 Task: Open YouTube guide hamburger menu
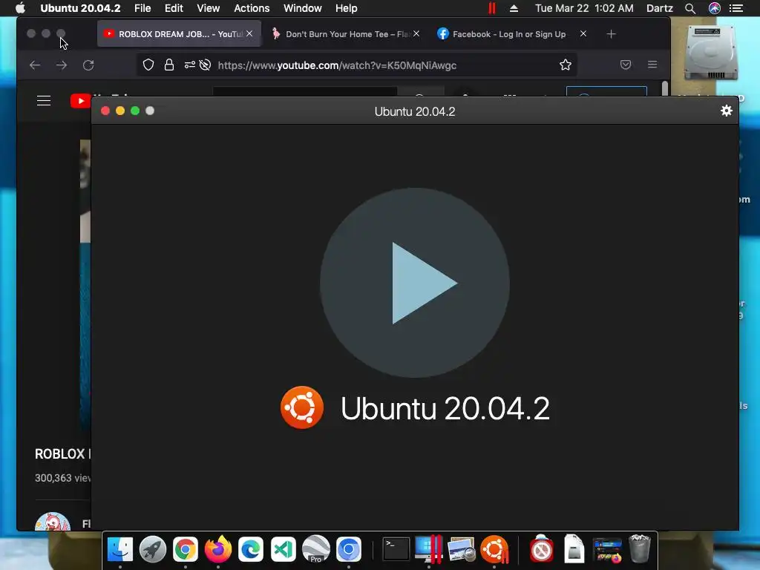pyautogui.click(x=44, y=100)
